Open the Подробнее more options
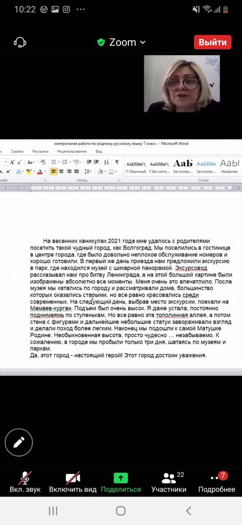 [x=217, y=482]
